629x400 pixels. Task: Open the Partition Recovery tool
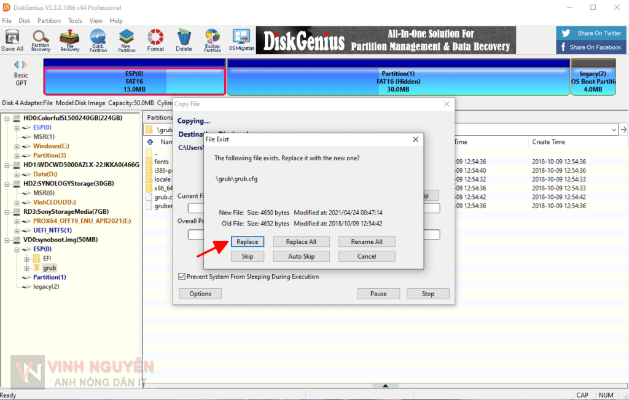point(41,40)
